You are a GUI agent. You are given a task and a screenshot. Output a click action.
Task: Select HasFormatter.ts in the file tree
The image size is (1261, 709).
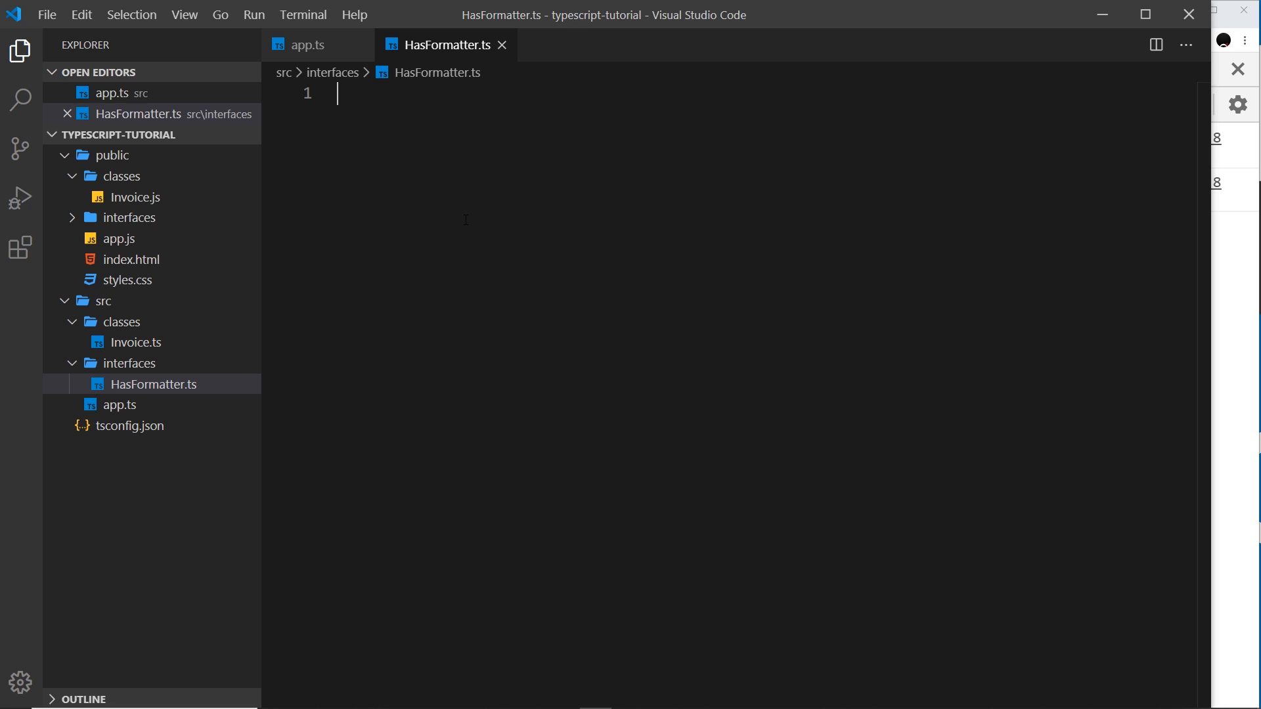pos(152,384)
